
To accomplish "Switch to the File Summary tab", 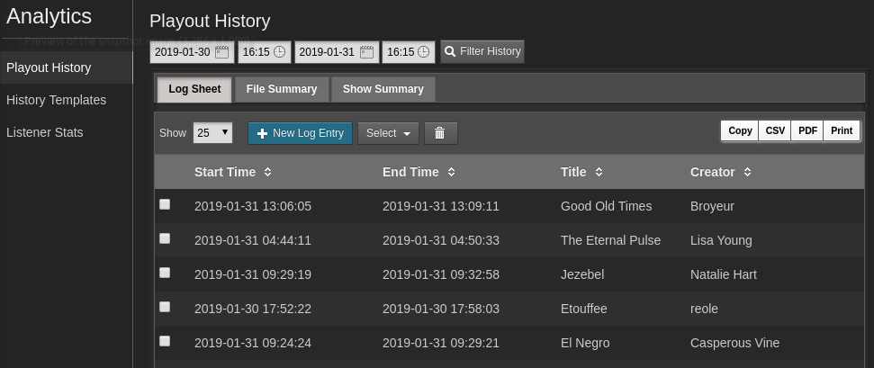I will [281, 89].
